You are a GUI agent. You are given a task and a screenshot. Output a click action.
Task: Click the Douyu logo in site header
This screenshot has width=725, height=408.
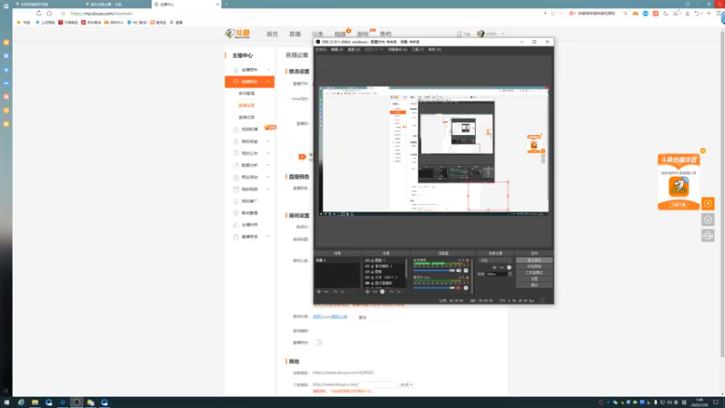coord(237,34)
